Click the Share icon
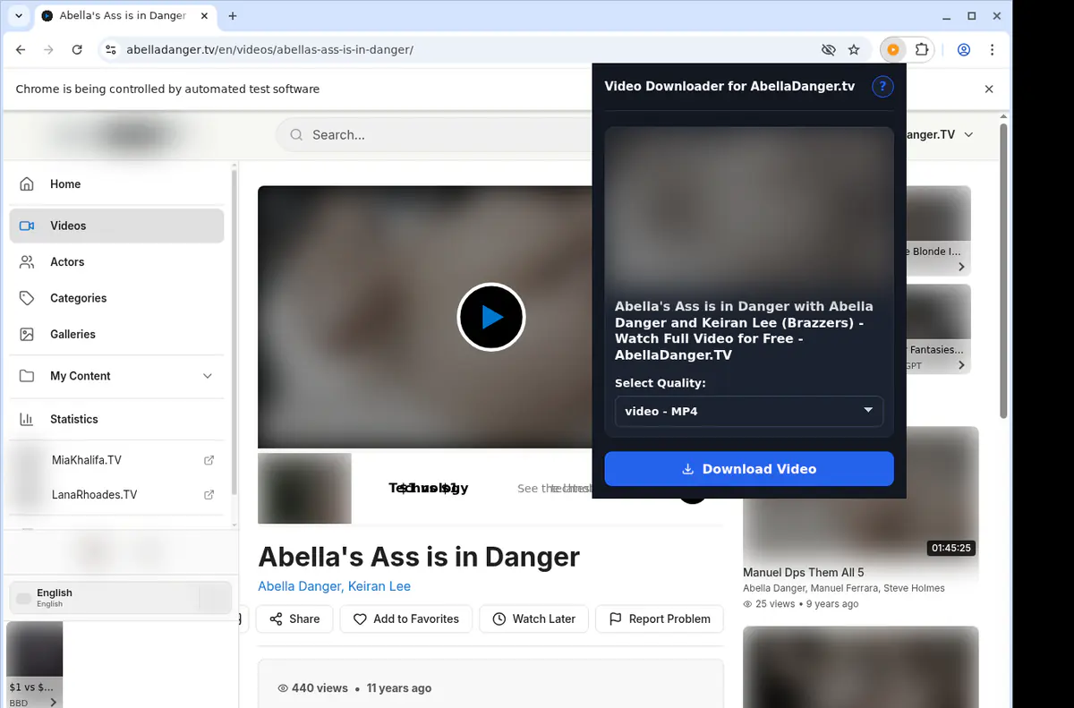The height and width of the screenshot is (708, 1074). (x=276, y=619)
